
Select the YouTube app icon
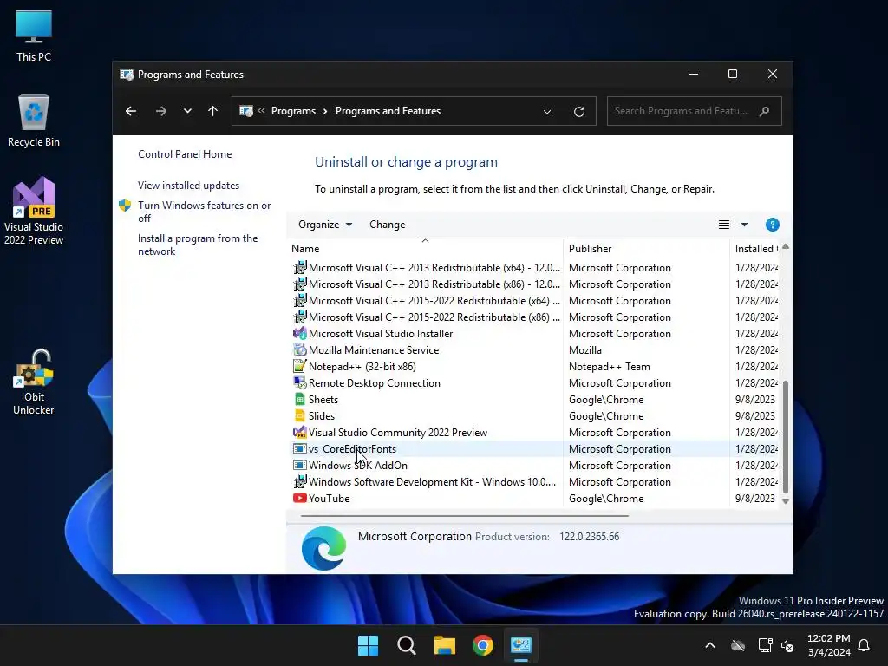click(299, 499)
